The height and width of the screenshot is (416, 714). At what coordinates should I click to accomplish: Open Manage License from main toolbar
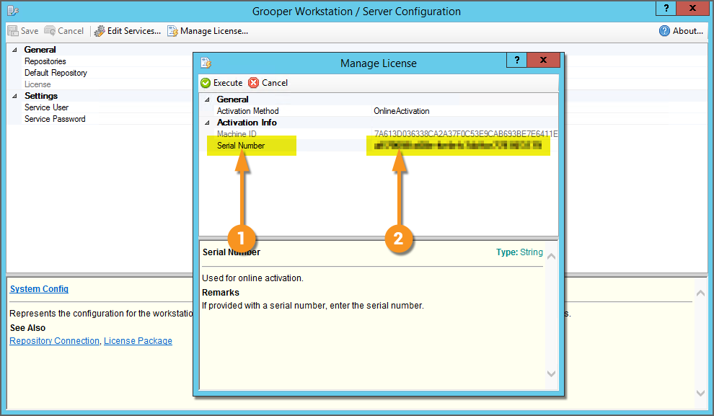pyautogui.click(x=208, y=31)
